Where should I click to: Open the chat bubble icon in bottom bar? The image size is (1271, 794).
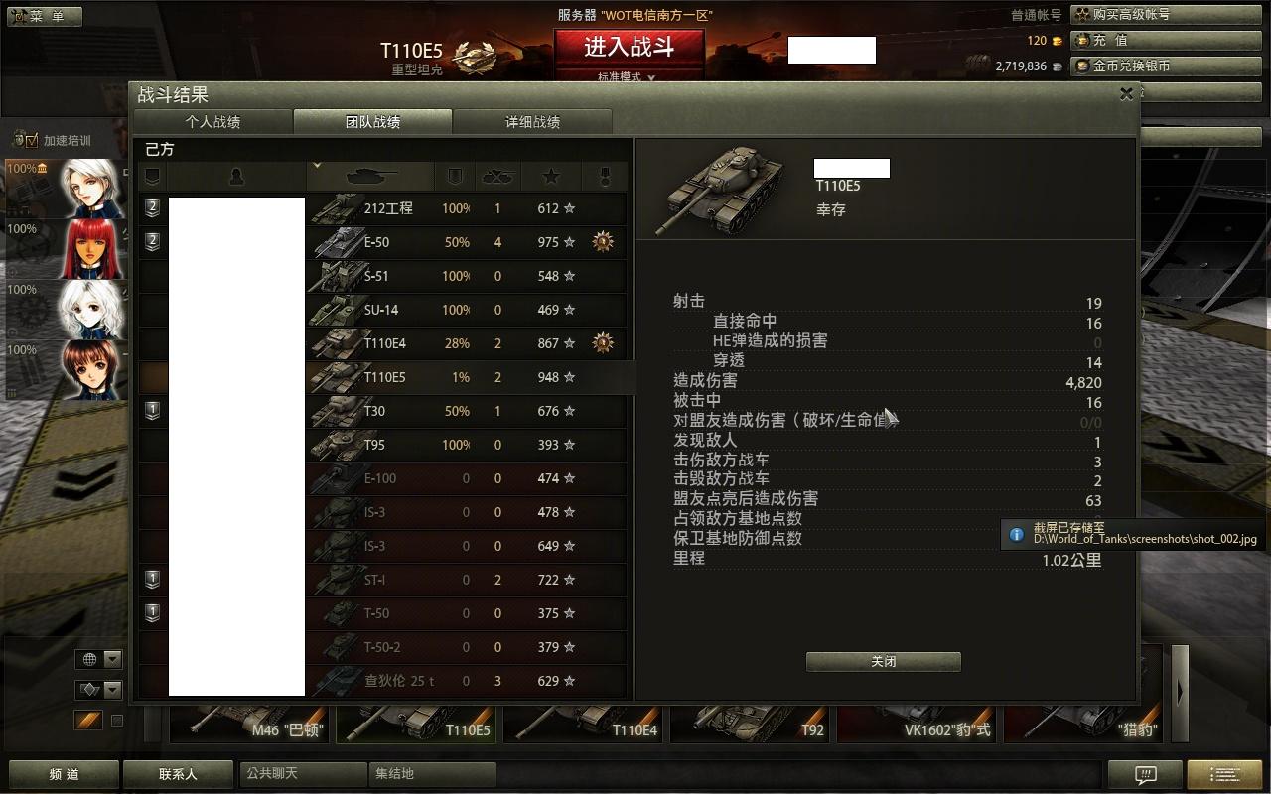point(1145,774)
